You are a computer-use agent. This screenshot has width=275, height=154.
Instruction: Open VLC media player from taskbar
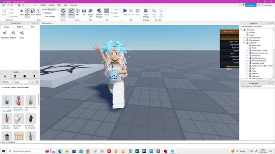point(123,151)
